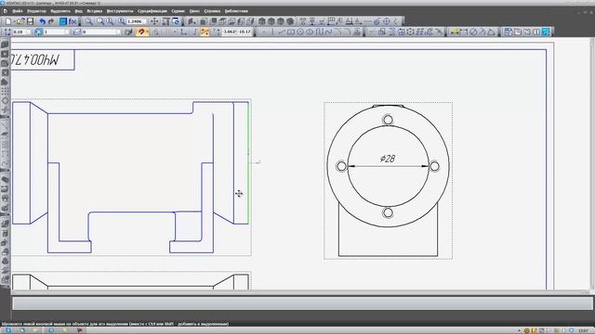Expand the cursor step dropdown
Image resolution: width=595 pixels, height=334 pixels.
29,32
